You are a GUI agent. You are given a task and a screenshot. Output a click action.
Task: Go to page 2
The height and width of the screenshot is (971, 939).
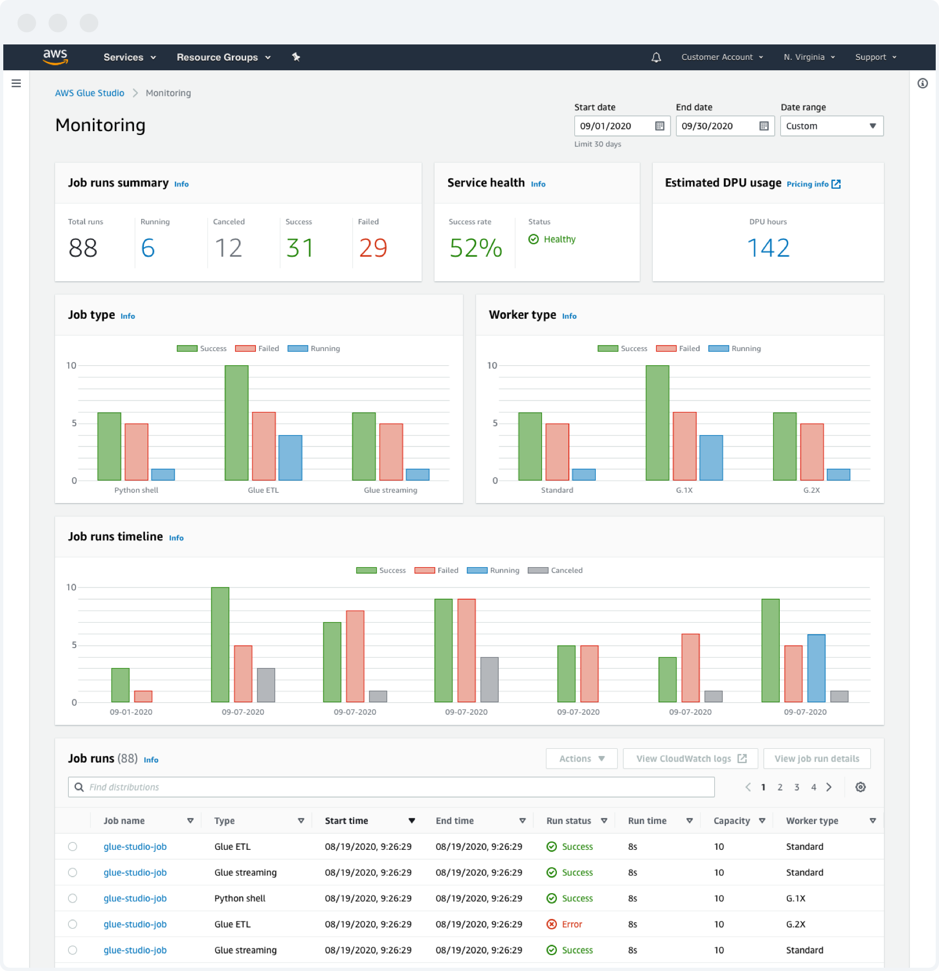tap(780, 787)
